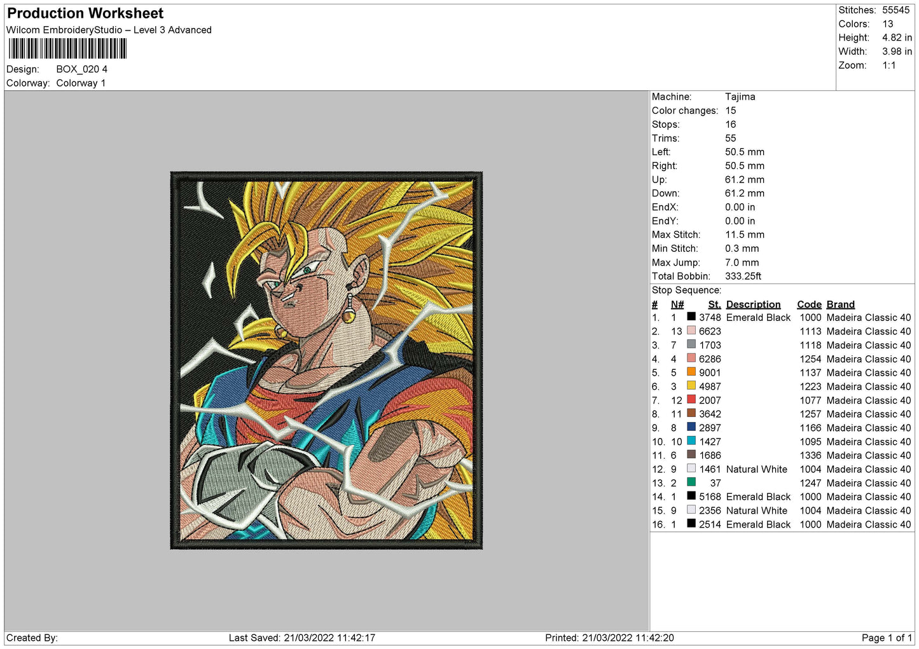Click the gray swatch for stitch 1703
The image size is (919, 649).
pyautogui.click(x=691, y=344)
